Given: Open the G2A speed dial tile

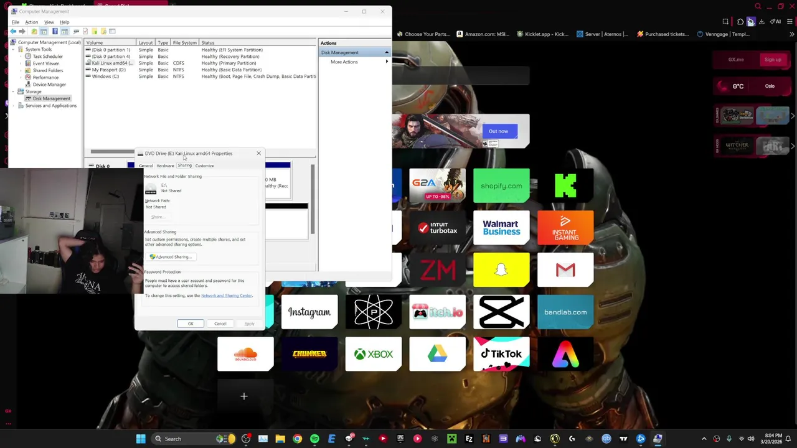Looking at the screenshot, I should point(437,185).
